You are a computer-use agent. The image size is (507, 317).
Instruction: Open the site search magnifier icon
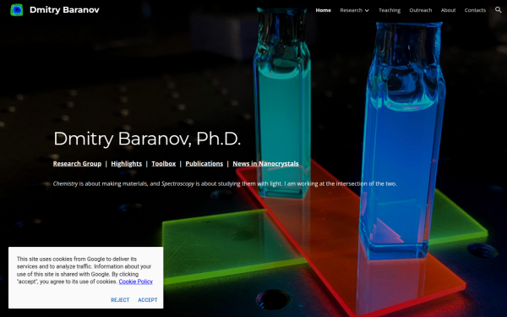[x=498, y=10]
